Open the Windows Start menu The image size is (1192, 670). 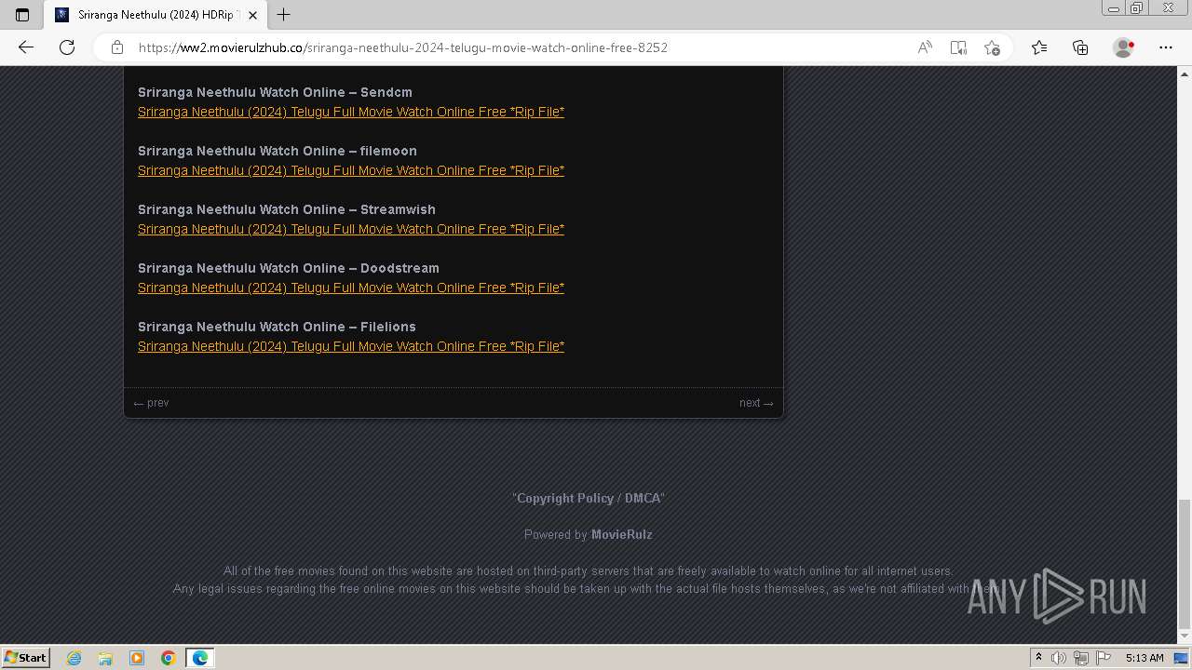point(25,658)
